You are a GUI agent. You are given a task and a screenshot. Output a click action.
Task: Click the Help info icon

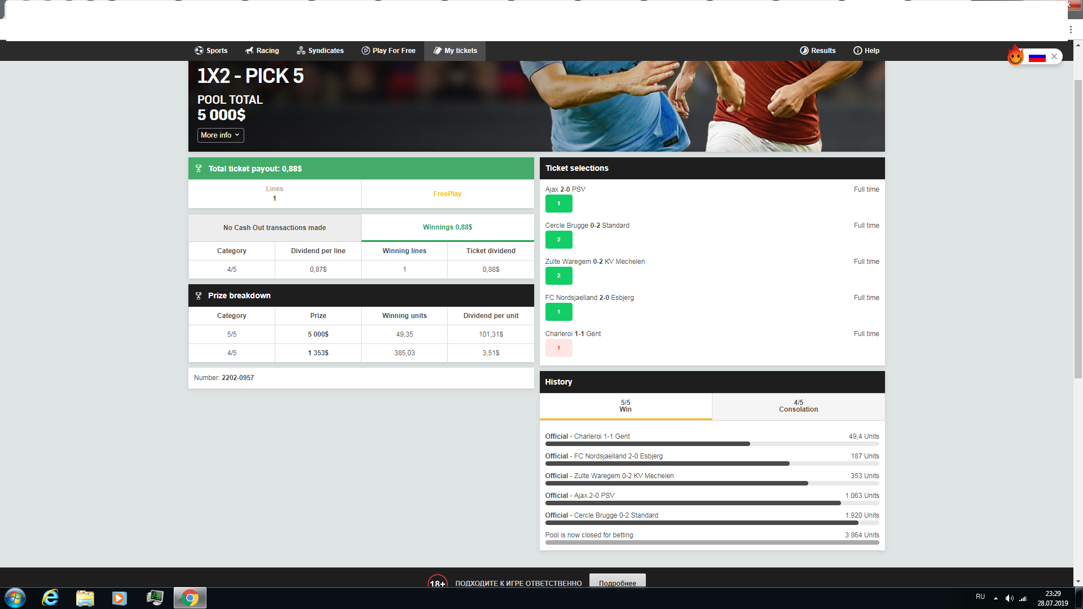tap(857, 51)
